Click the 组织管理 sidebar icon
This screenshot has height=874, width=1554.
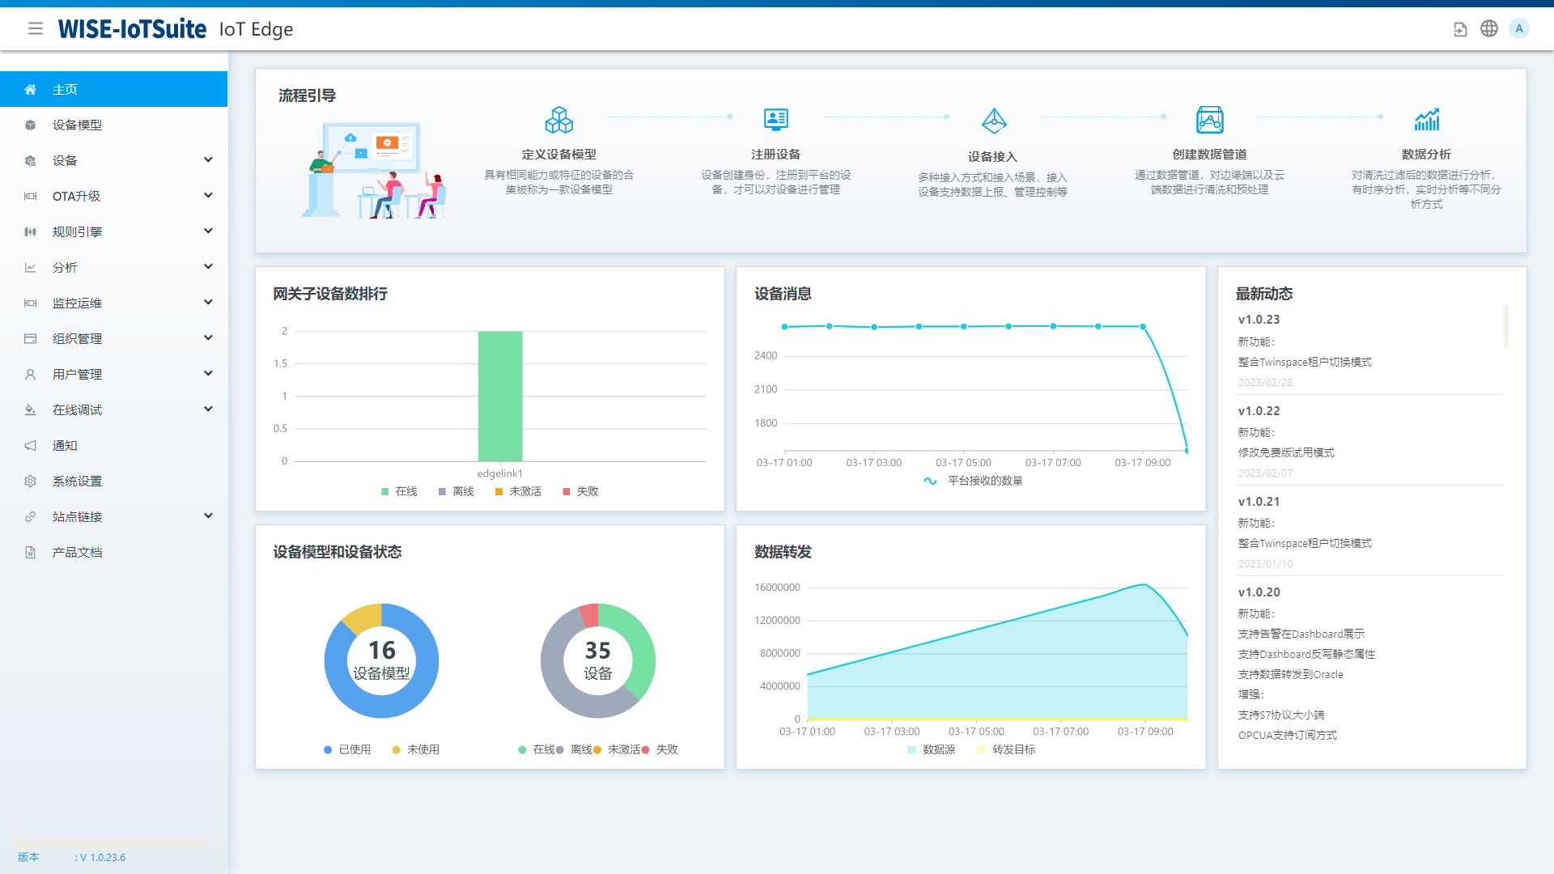pos(31,338)
